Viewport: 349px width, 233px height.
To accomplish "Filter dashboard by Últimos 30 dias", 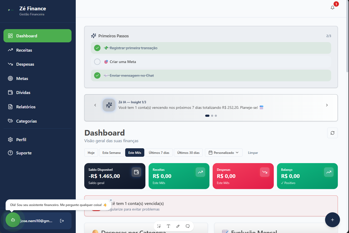I will pyautogui.click(x=188, y=153).
